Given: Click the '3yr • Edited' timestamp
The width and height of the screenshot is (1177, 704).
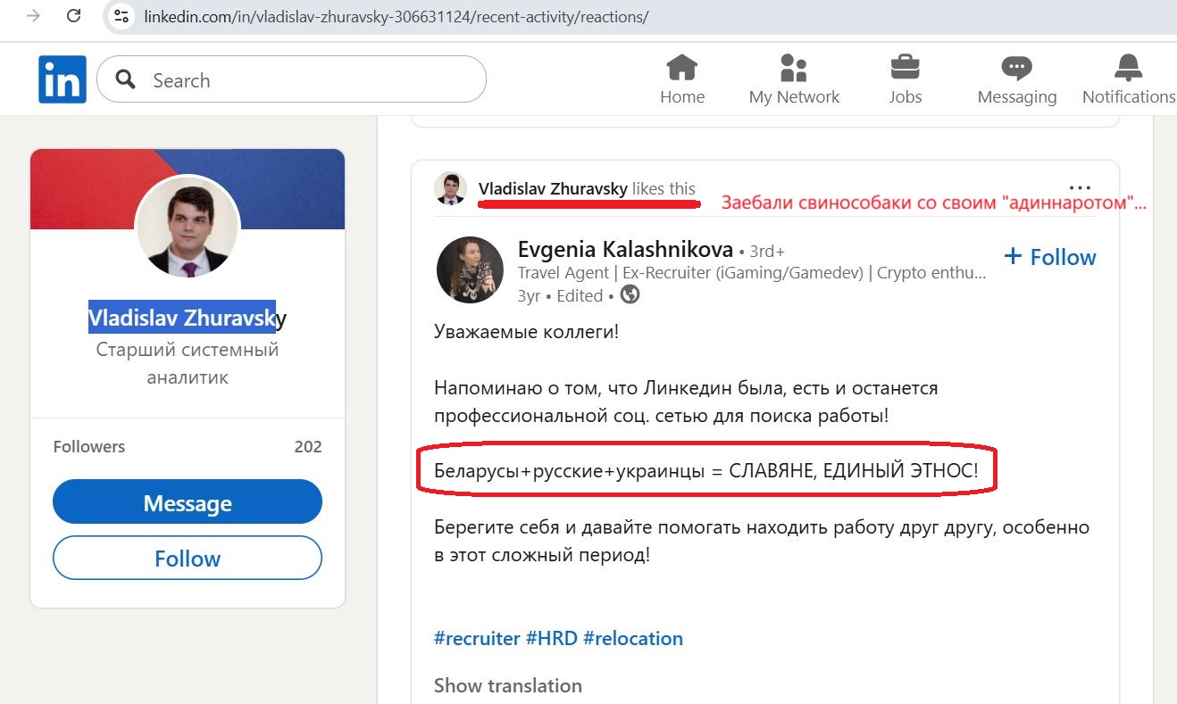Looking at the screenshot, I should click(x=560, y=295).
